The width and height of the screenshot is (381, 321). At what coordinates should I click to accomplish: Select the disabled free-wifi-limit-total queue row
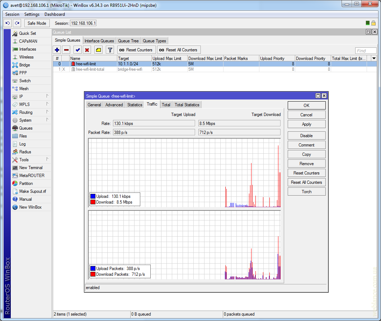tap(90, 69)
